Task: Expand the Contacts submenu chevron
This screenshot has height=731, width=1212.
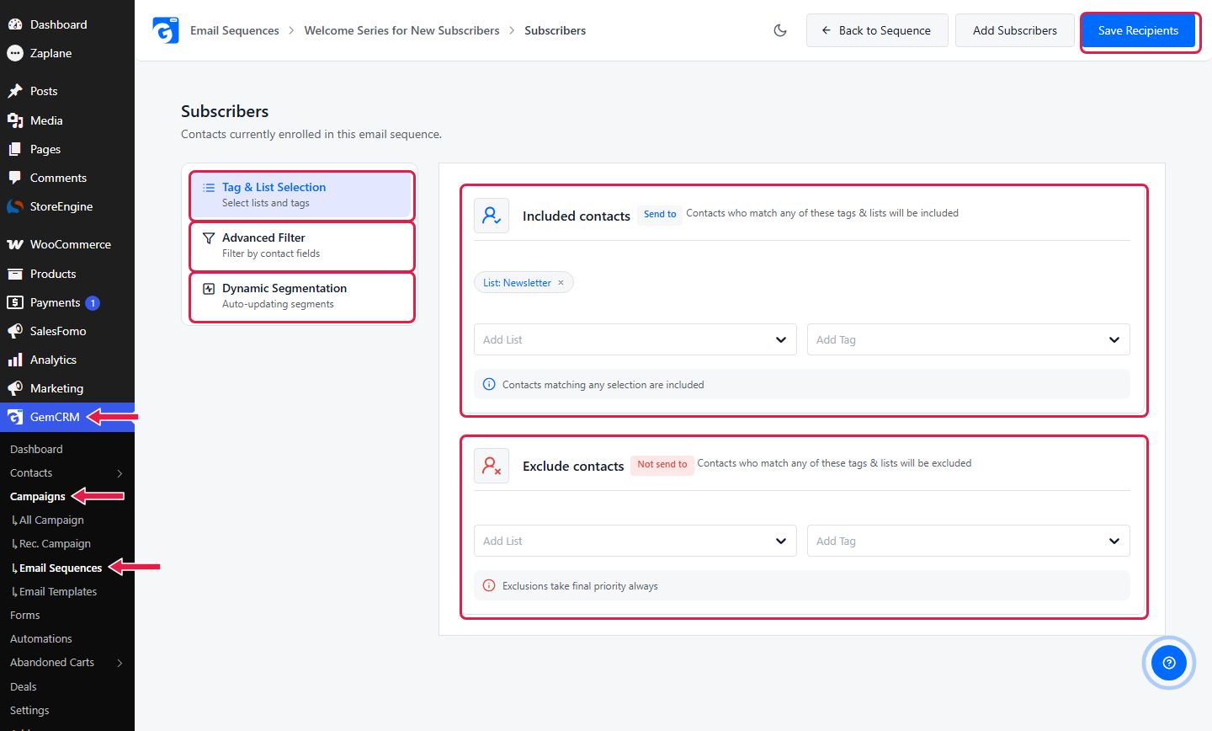Action: coord(120,473)
